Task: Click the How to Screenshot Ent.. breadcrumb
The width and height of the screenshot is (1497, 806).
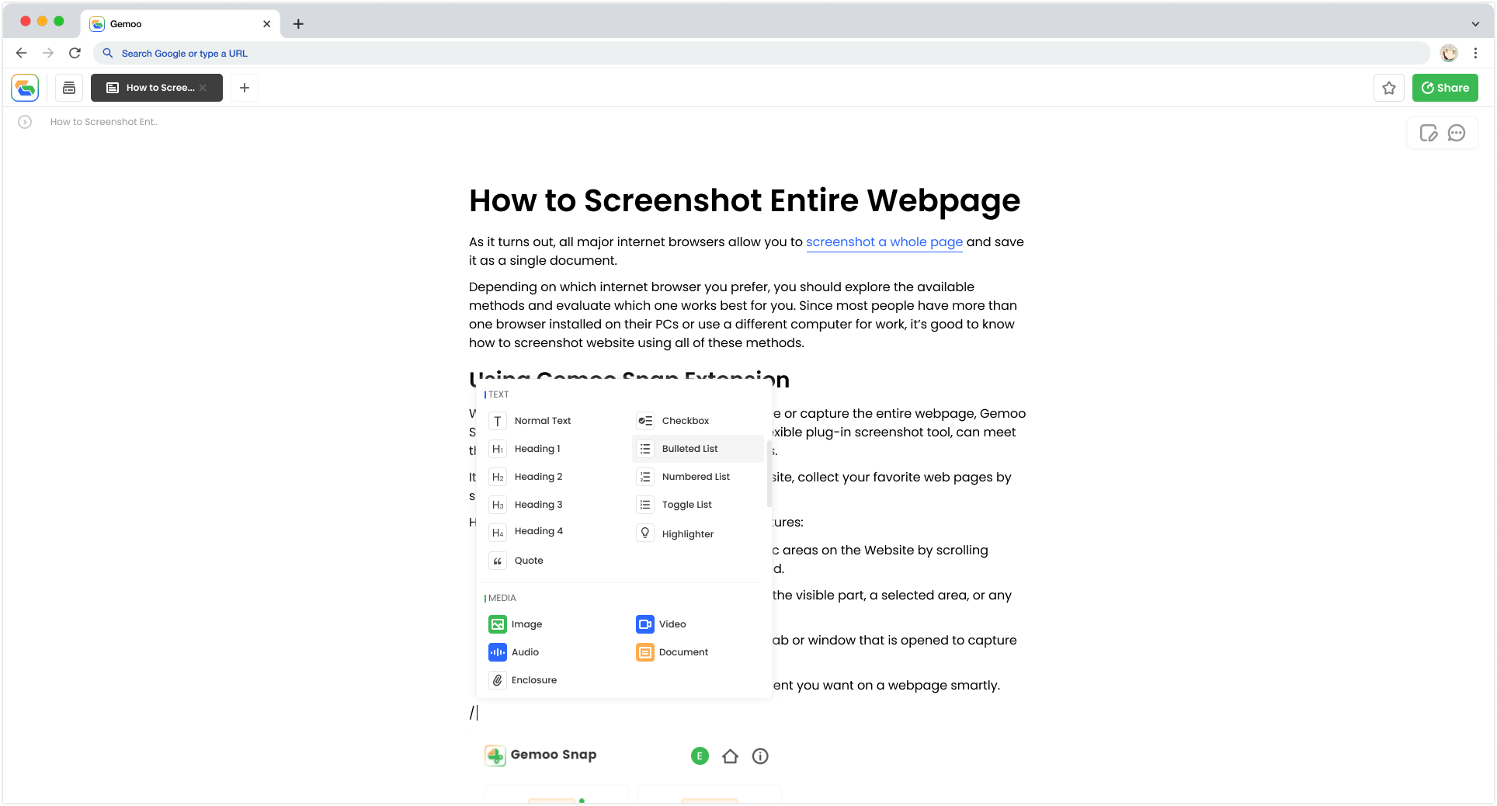Action: tap(104, 122)
